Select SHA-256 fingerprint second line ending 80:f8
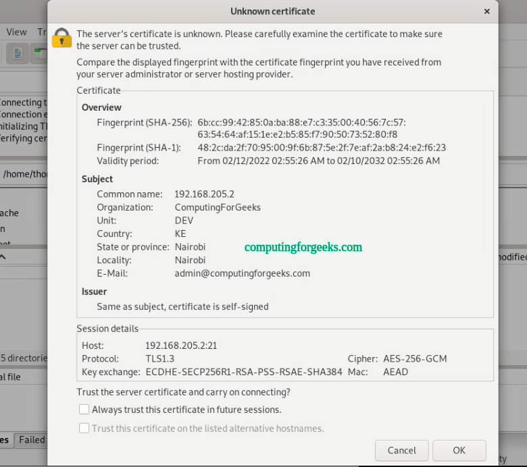This screenshot has height=467, width=527. point(297,134)
